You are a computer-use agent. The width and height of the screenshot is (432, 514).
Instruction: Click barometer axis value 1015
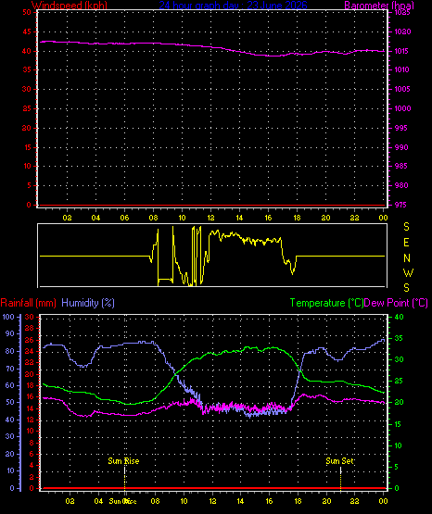coord(402,51)
